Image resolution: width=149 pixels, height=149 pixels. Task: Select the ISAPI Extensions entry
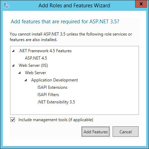[52, 87]
